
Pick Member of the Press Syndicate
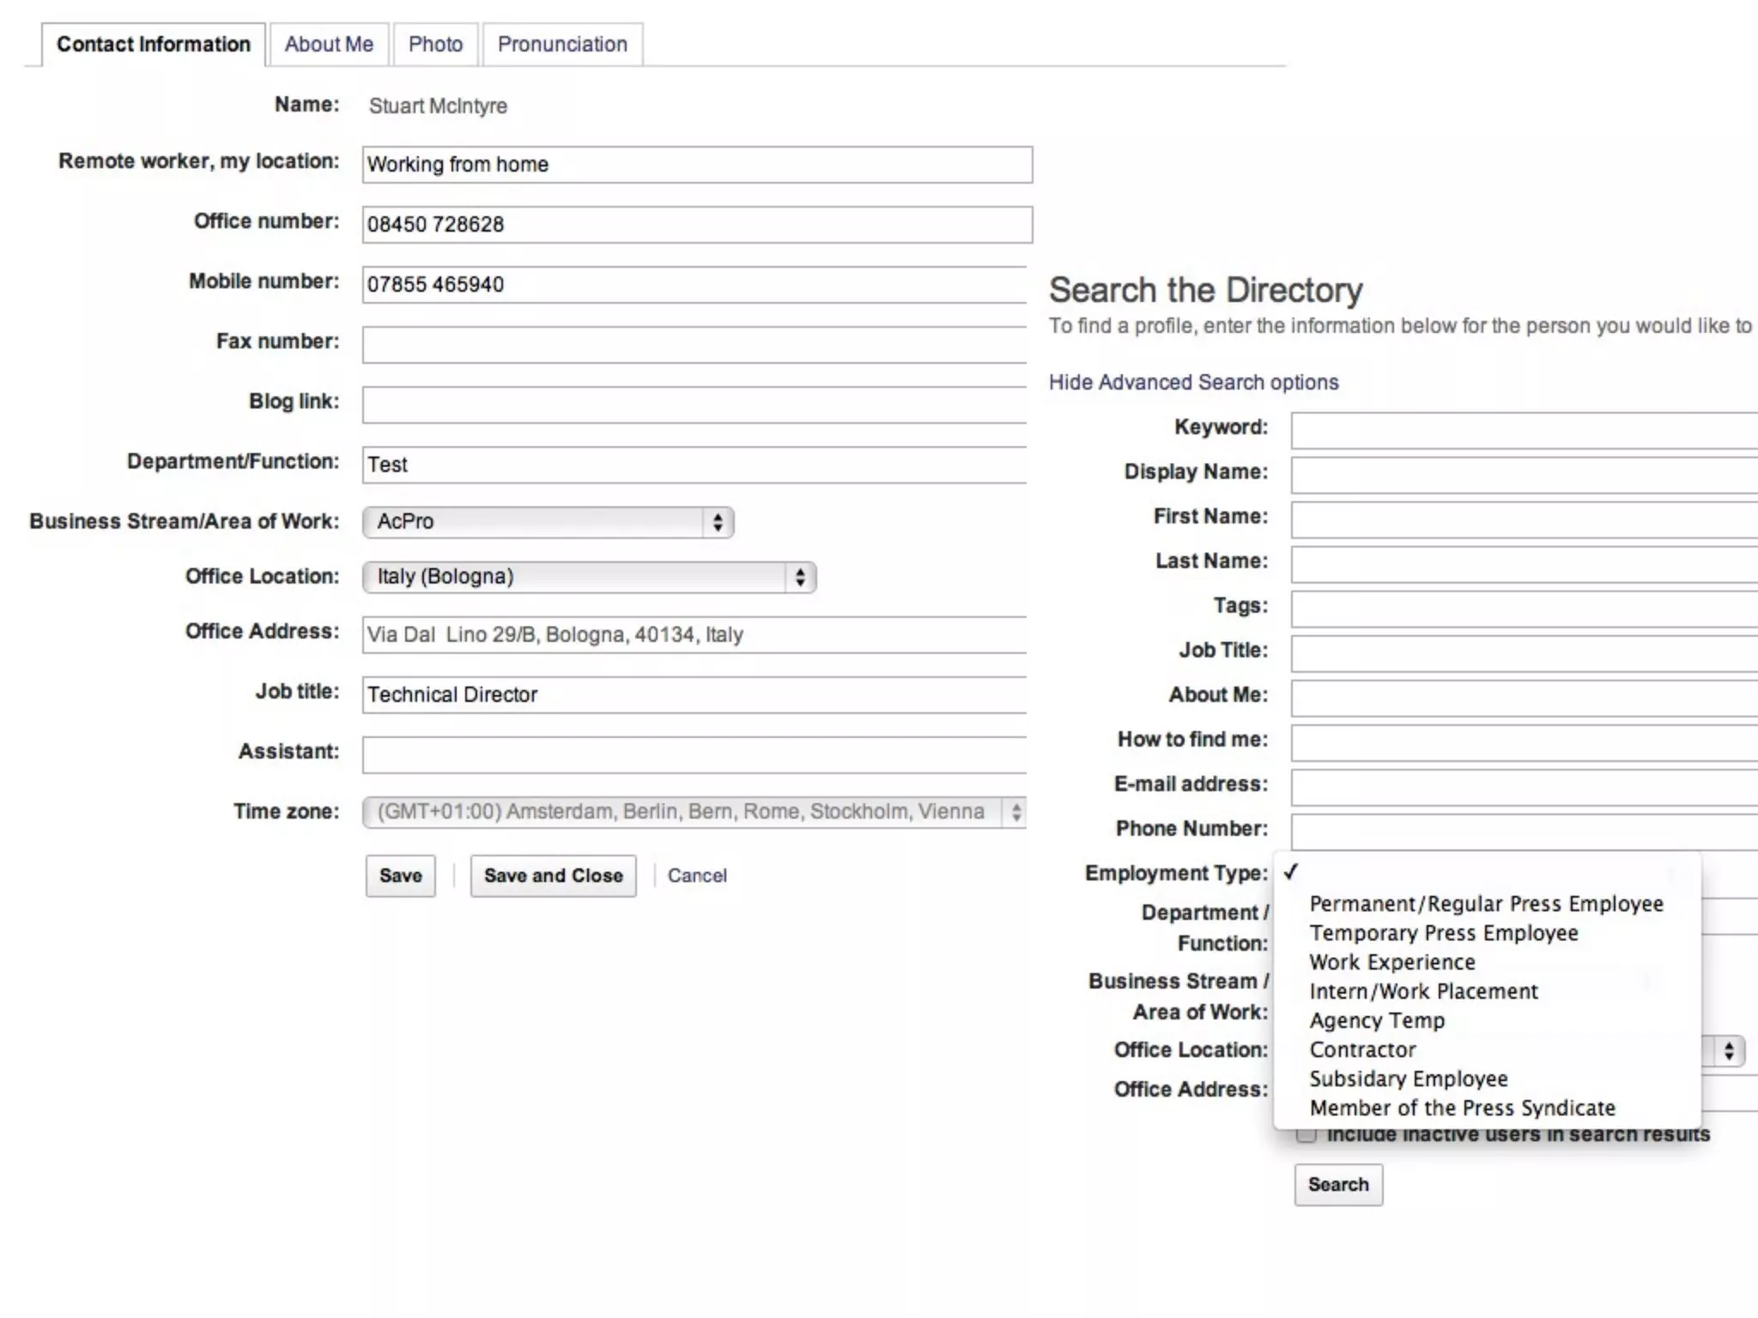[1462, 1108]
